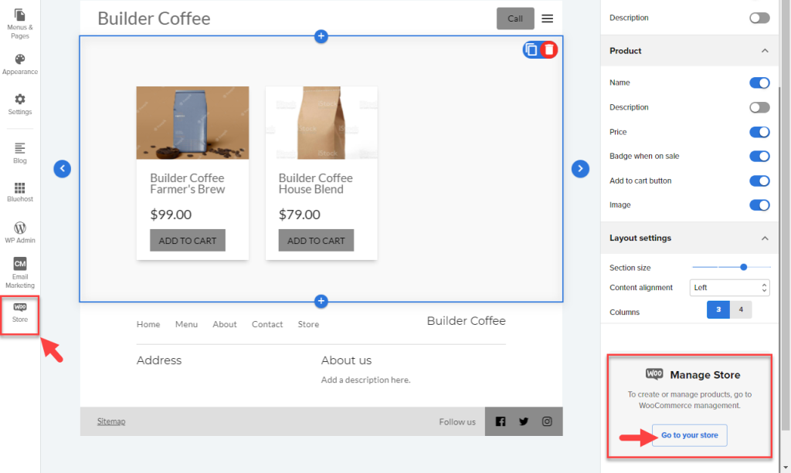The width and height of the screenshot is (791, 473).
Task: Click the Follow us label
Action: (457, 422)
